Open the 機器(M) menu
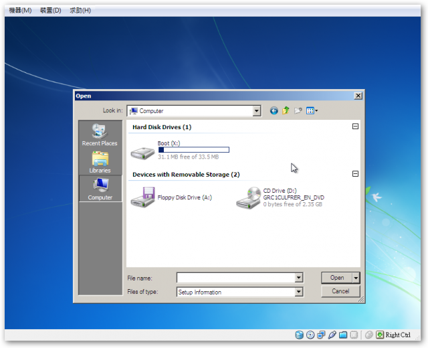The height and width of the screenshot is (348, 428). (20, 11)
